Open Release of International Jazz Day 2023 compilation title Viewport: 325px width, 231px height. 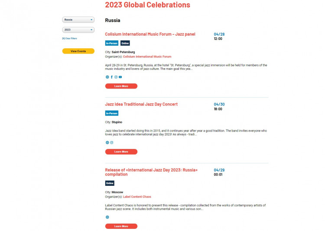(x=151, y=172)
